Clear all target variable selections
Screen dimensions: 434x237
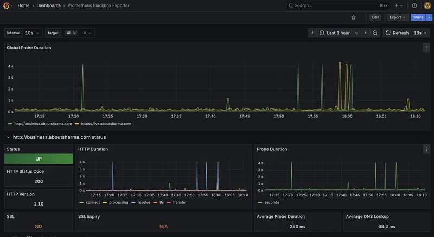[85, 33]
